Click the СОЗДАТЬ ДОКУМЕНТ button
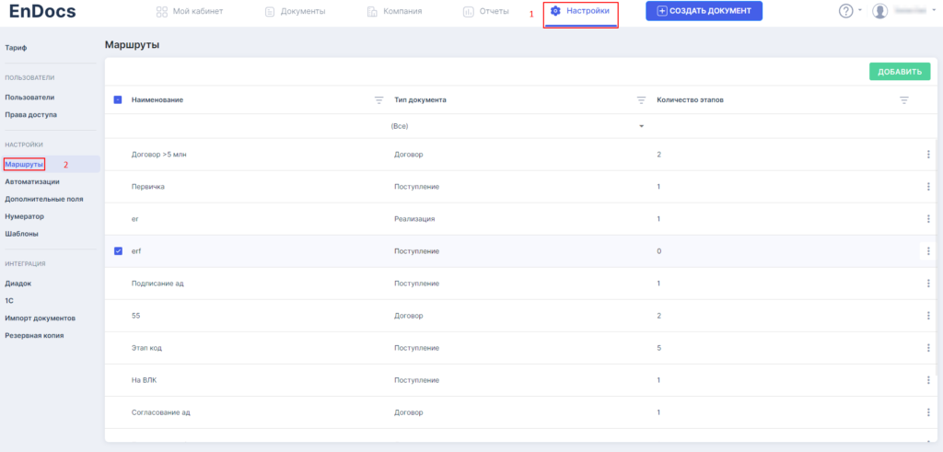 tap(704, 11)
